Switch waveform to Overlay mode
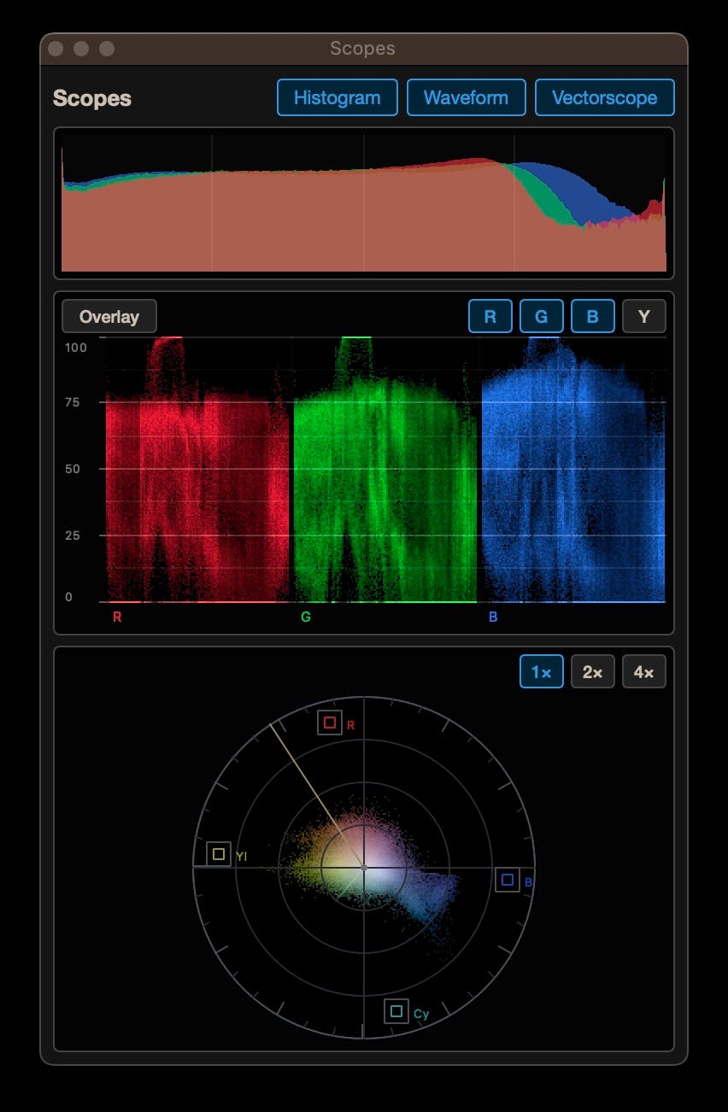 click(109, 316)
